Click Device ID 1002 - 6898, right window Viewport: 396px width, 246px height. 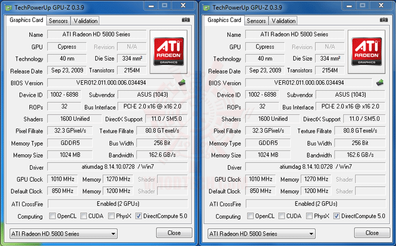coord(262,94)
